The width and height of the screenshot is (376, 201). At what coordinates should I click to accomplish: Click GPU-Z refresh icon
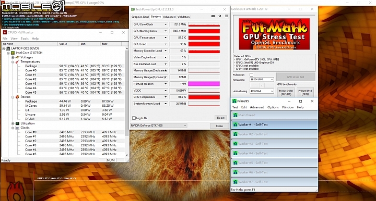220,16
